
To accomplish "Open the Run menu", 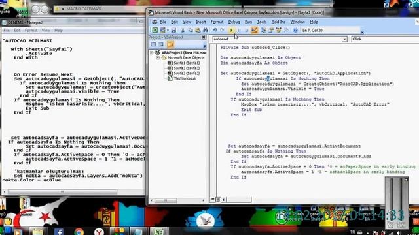I will (x=248, y=22).
